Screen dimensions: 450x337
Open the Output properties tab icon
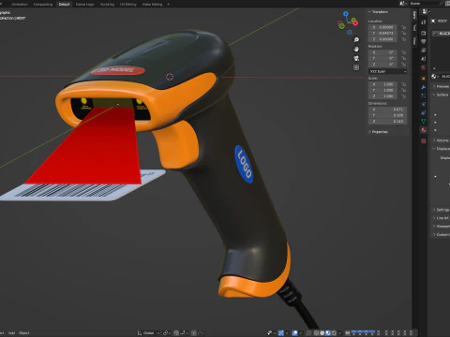(424, 41)
